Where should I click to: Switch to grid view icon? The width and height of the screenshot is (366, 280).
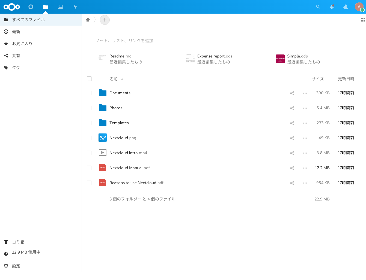[x=363, y=20]
